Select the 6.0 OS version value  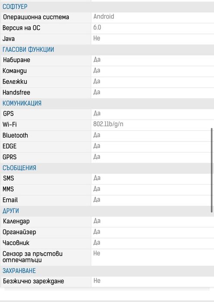[97, 28]
